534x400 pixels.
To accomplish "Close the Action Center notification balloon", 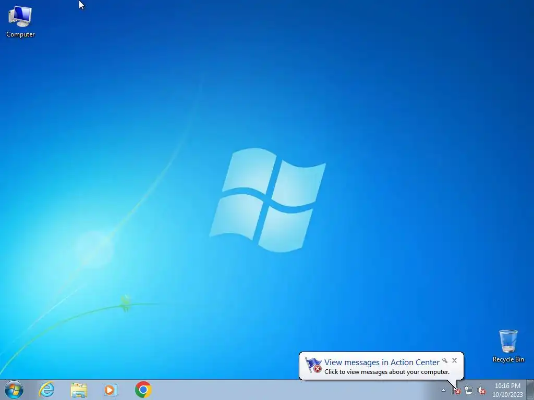I will coord(454,360).
